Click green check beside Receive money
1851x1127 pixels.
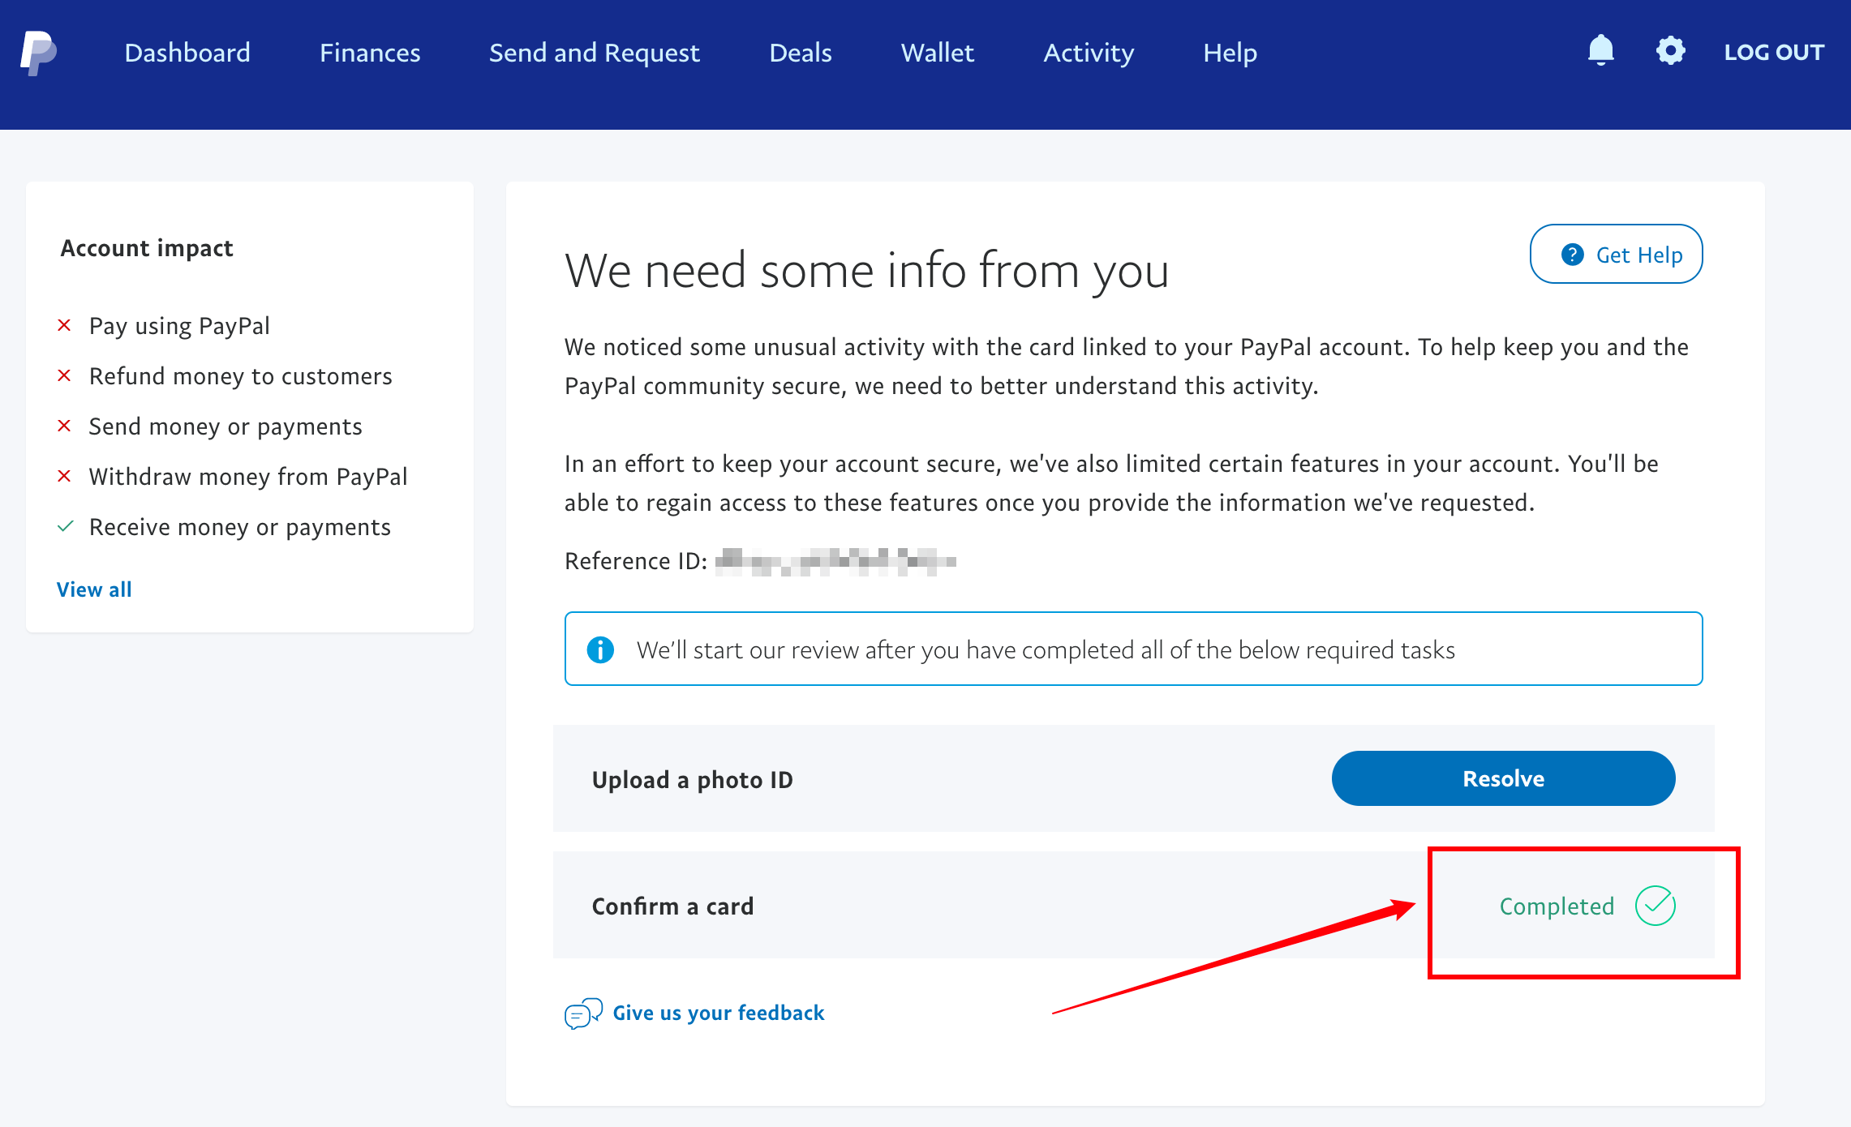coord(66,527)
